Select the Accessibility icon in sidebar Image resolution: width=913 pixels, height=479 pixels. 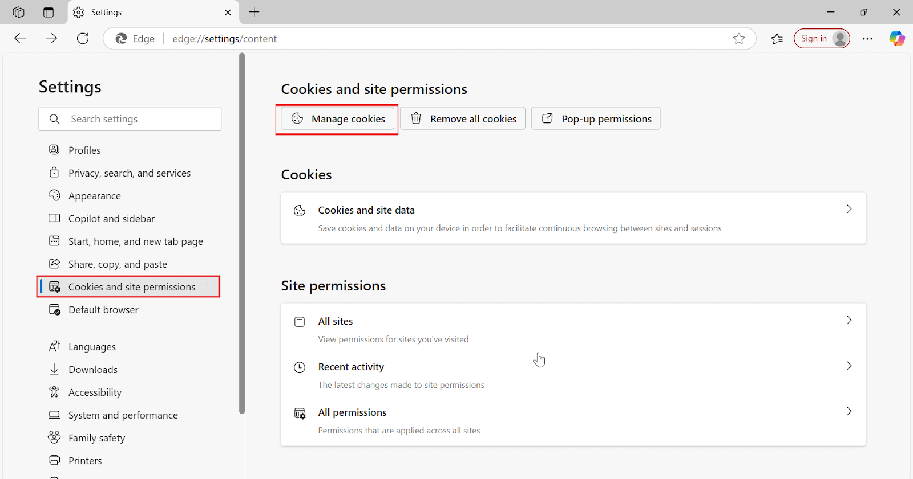coord(54,392)
